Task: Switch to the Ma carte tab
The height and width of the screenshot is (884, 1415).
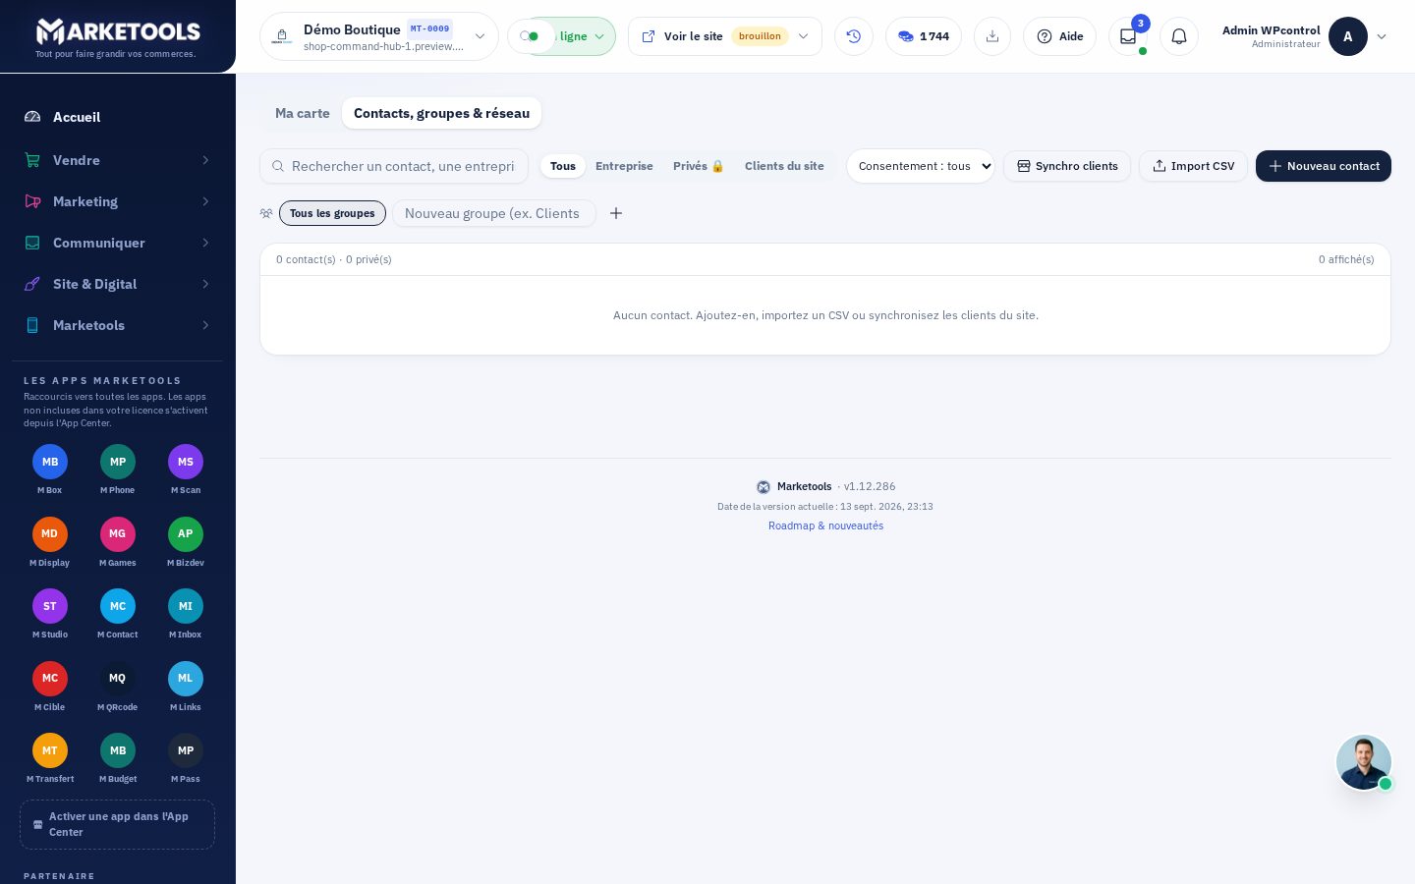Action: click(303, 113)
